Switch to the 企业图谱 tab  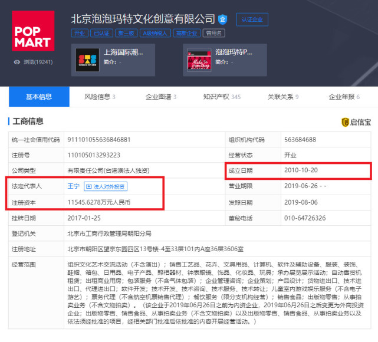[x=161, y=97]
